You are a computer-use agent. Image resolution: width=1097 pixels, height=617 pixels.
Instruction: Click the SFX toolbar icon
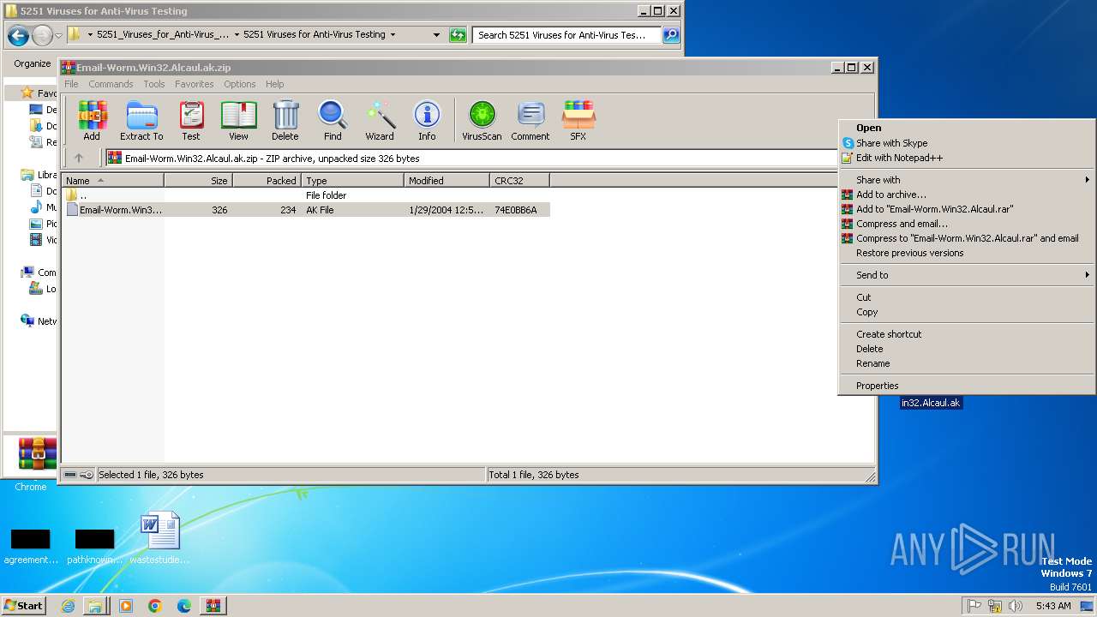pyautogui.click(x=578, y=120)
